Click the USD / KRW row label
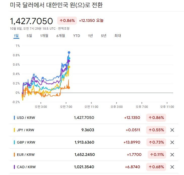 tap(26, 117)
